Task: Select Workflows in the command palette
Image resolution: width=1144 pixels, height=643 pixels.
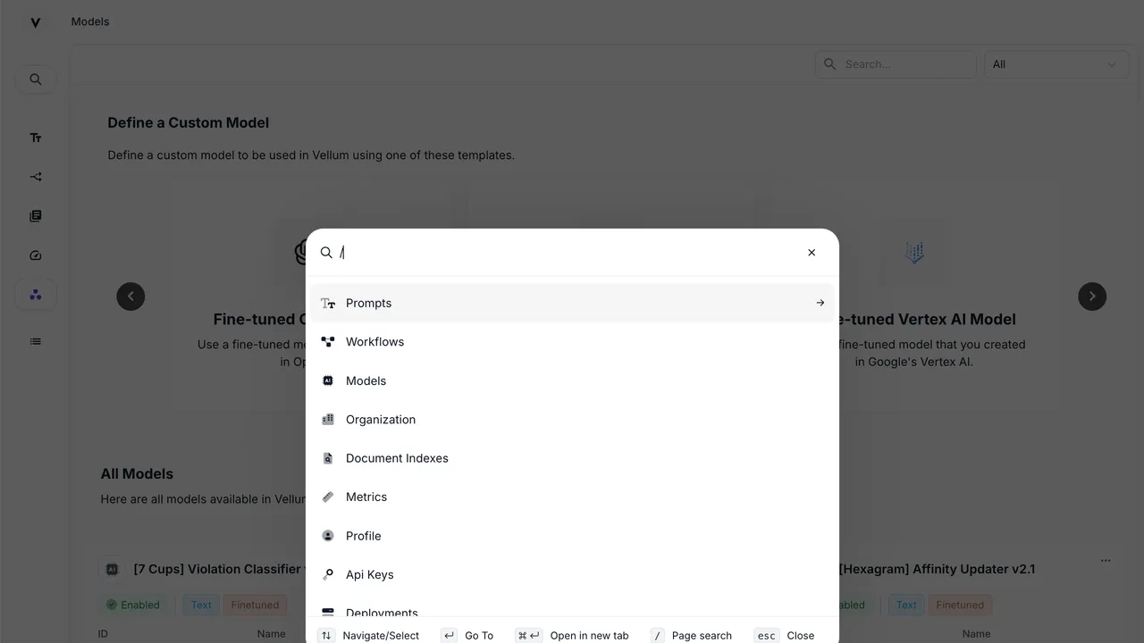Action: [572, 342]
